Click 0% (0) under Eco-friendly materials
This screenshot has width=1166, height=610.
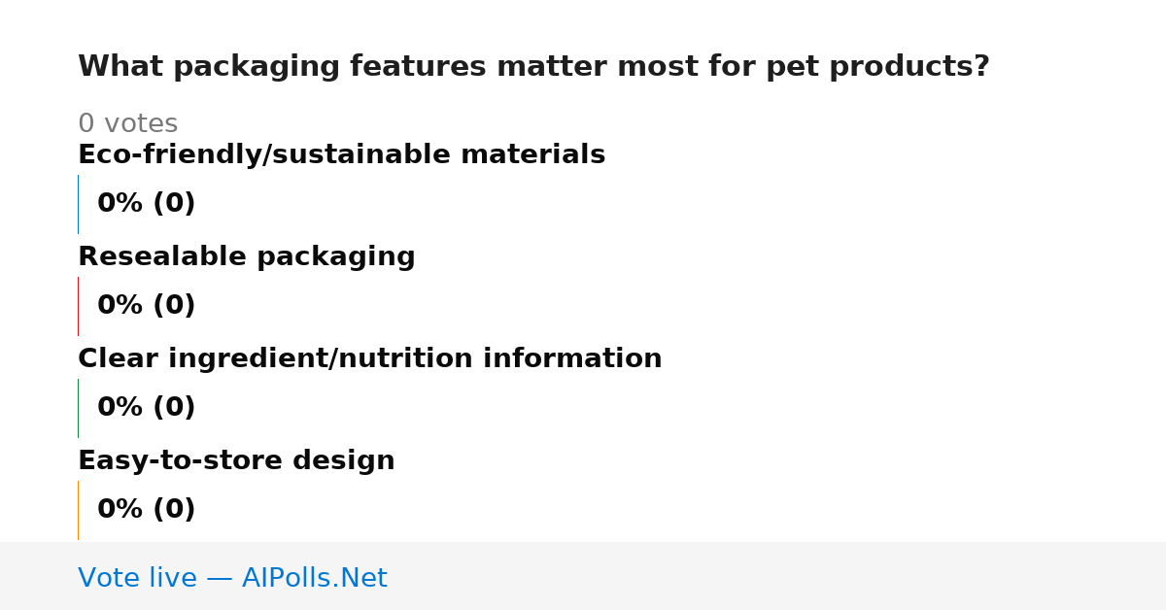tap(146, 203)
